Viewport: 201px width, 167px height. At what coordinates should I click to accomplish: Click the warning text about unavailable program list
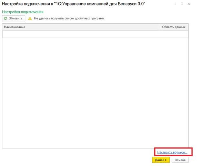pyautogui.click(x=69, y=18)
